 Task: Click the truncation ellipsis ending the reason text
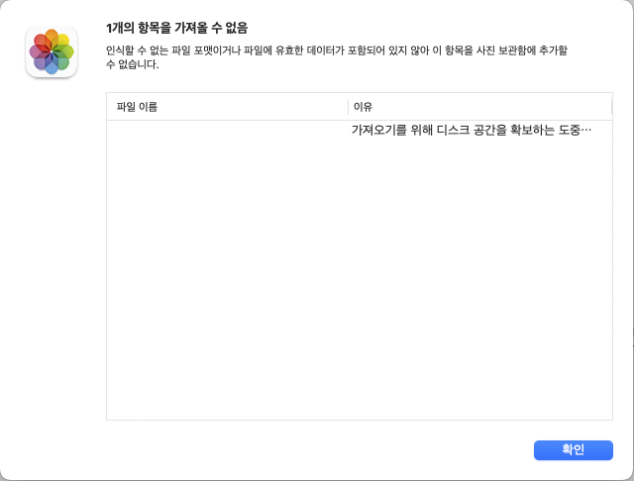pyautogui.click(x=585, y=130)
